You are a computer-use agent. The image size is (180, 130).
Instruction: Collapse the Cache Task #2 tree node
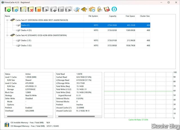(x=7, y=35)
